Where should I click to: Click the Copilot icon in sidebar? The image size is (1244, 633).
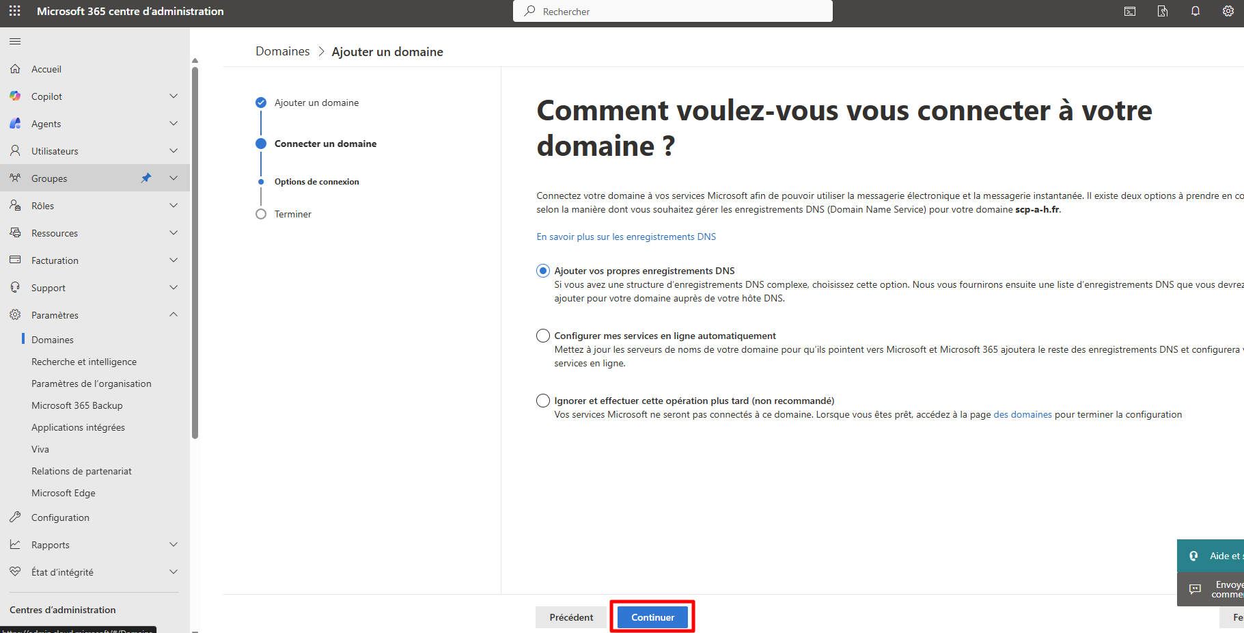click(15, 96)
